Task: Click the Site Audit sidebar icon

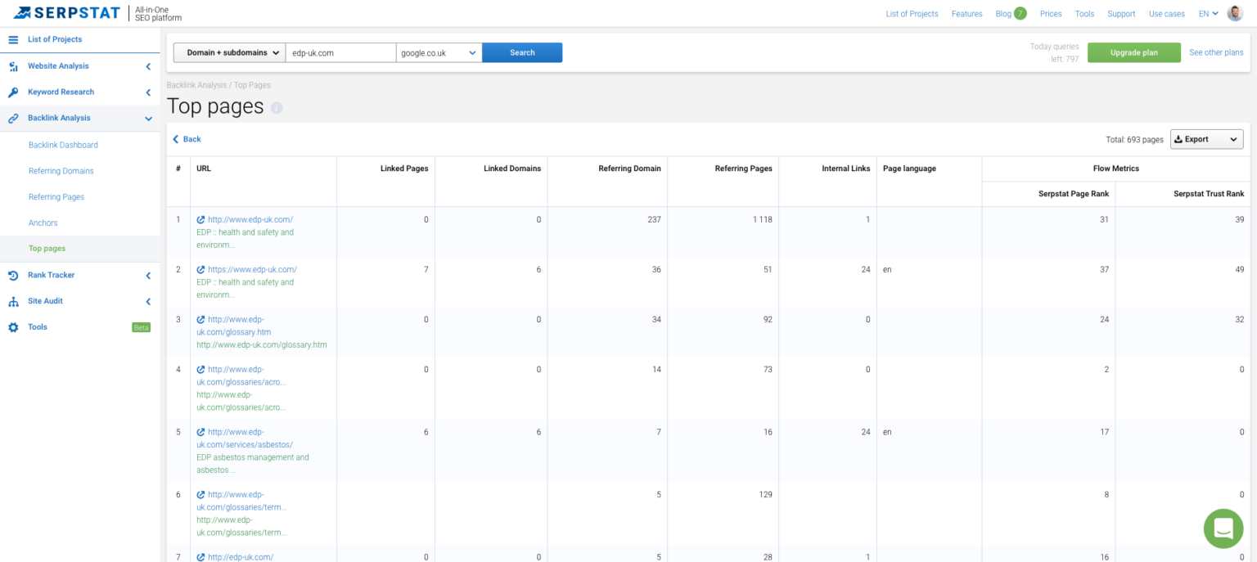Action: tap(12, 301)
